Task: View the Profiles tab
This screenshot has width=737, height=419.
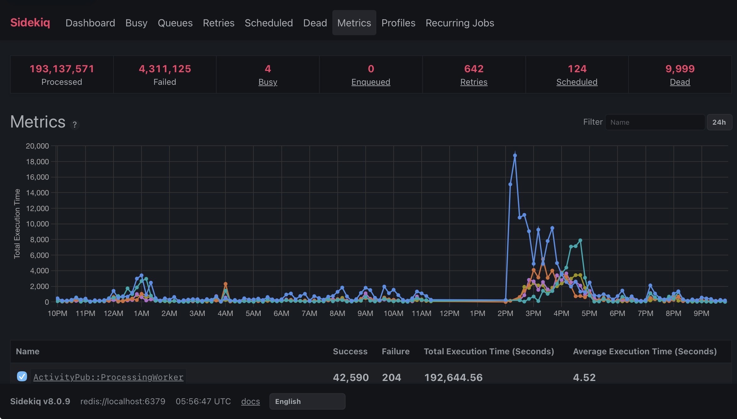Action: [x=398, y=23]
